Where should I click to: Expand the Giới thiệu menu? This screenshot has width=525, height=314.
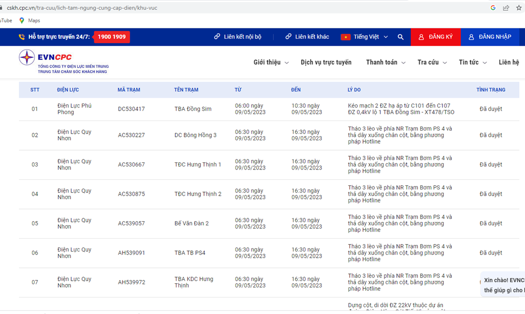[x=271, y=62]
